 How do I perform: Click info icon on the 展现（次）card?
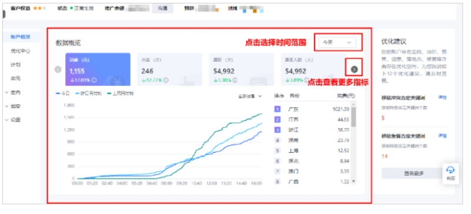[x=234, y=80]
